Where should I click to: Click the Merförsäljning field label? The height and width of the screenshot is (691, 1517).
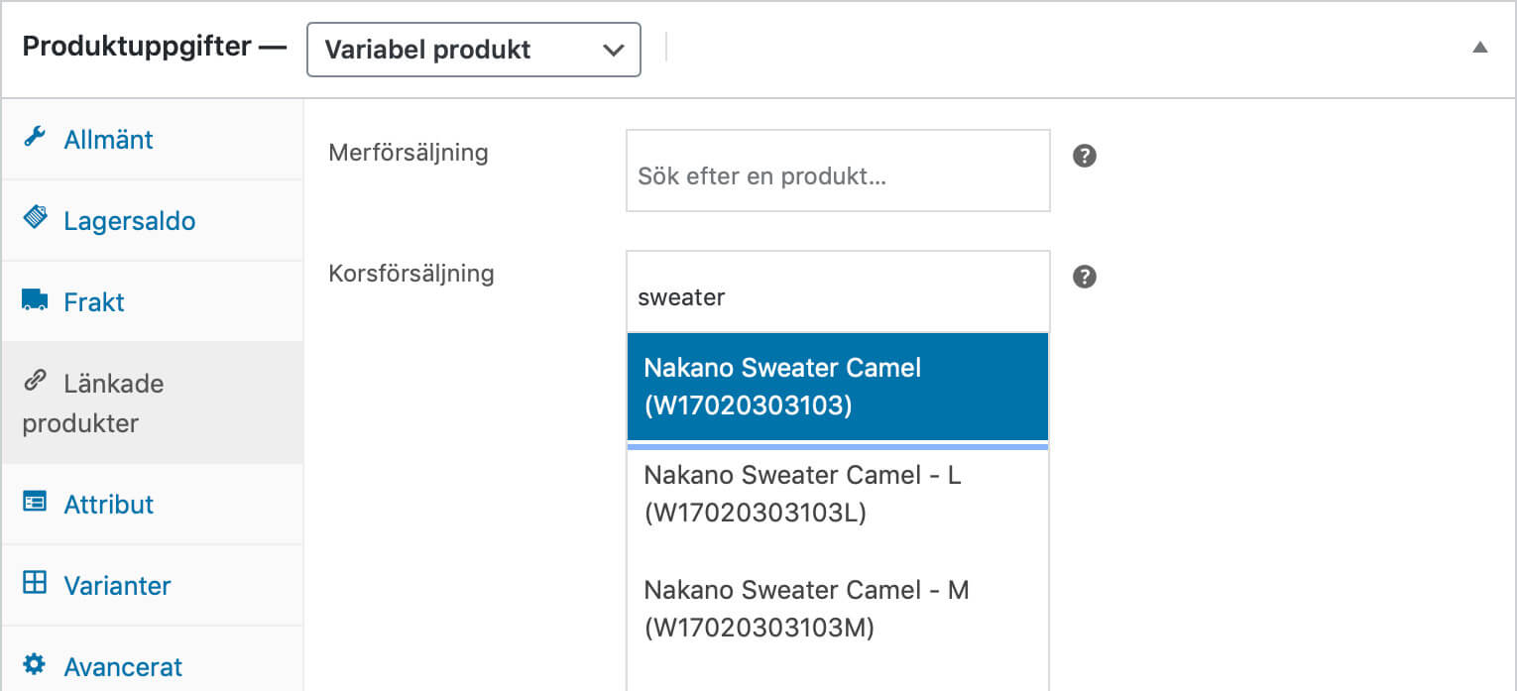pos(408,153)
